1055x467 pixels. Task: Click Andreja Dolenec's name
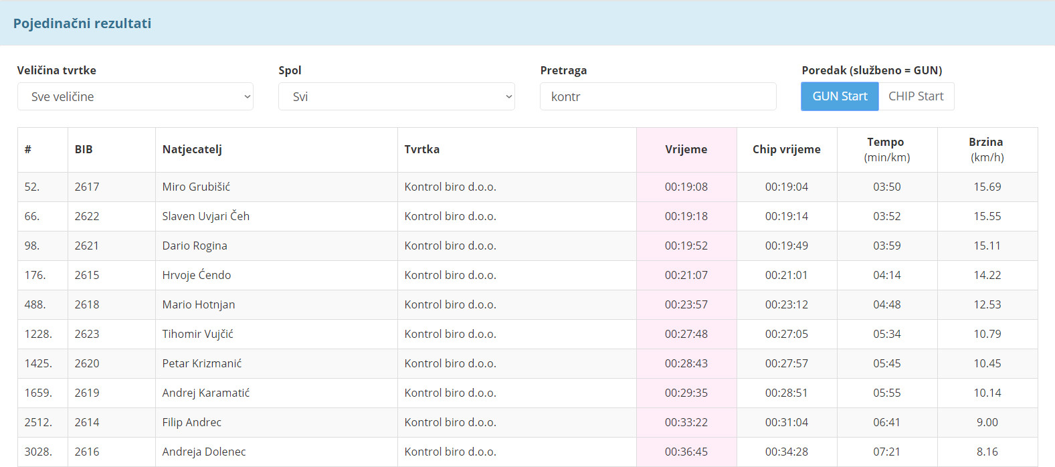204,452
